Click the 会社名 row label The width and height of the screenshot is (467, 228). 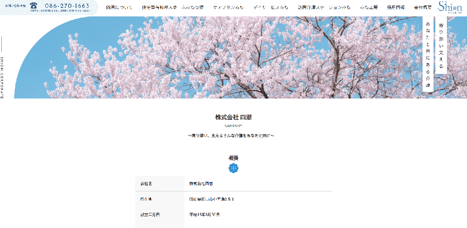tap(146, 184)
